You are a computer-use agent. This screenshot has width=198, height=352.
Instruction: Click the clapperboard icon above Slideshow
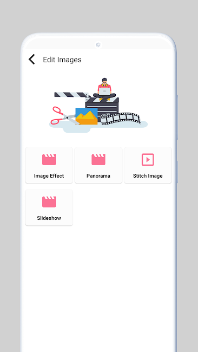click(x=49, y=202)
